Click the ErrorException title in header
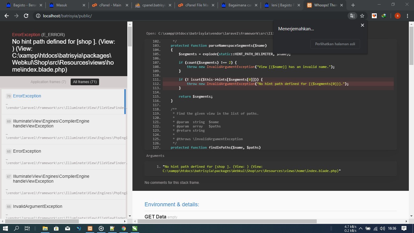Image resolution: width=414 pixels, height=233 pixels. [26, 35]
